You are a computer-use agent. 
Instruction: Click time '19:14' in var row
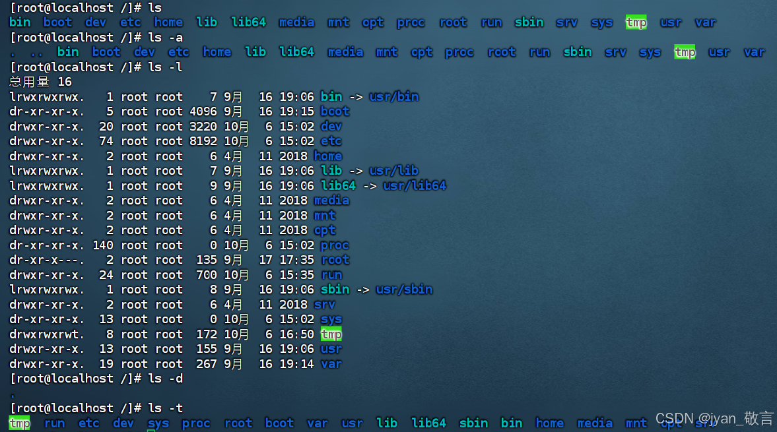pos(297,364)
